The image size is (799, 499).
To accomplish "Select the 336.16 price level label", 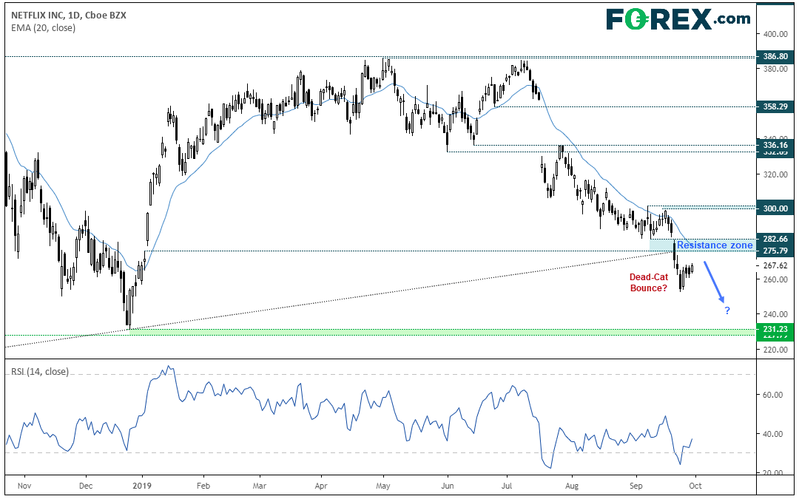I will click(775, 145).
